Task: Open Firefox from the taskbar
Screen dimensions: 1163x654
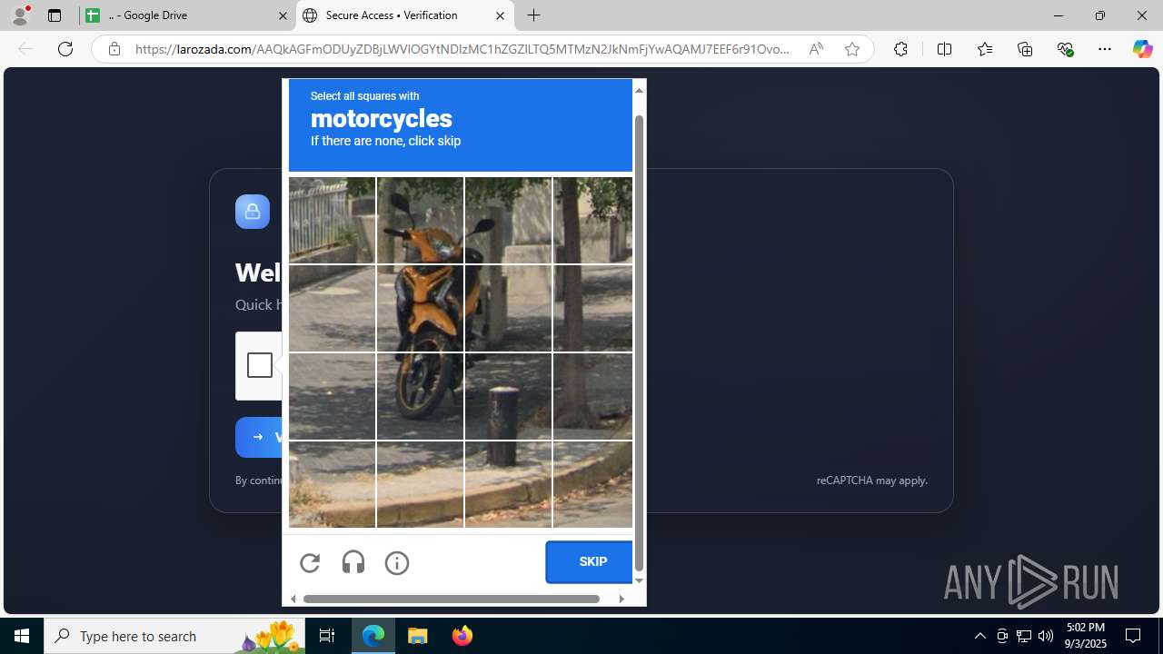Action: 462,636
